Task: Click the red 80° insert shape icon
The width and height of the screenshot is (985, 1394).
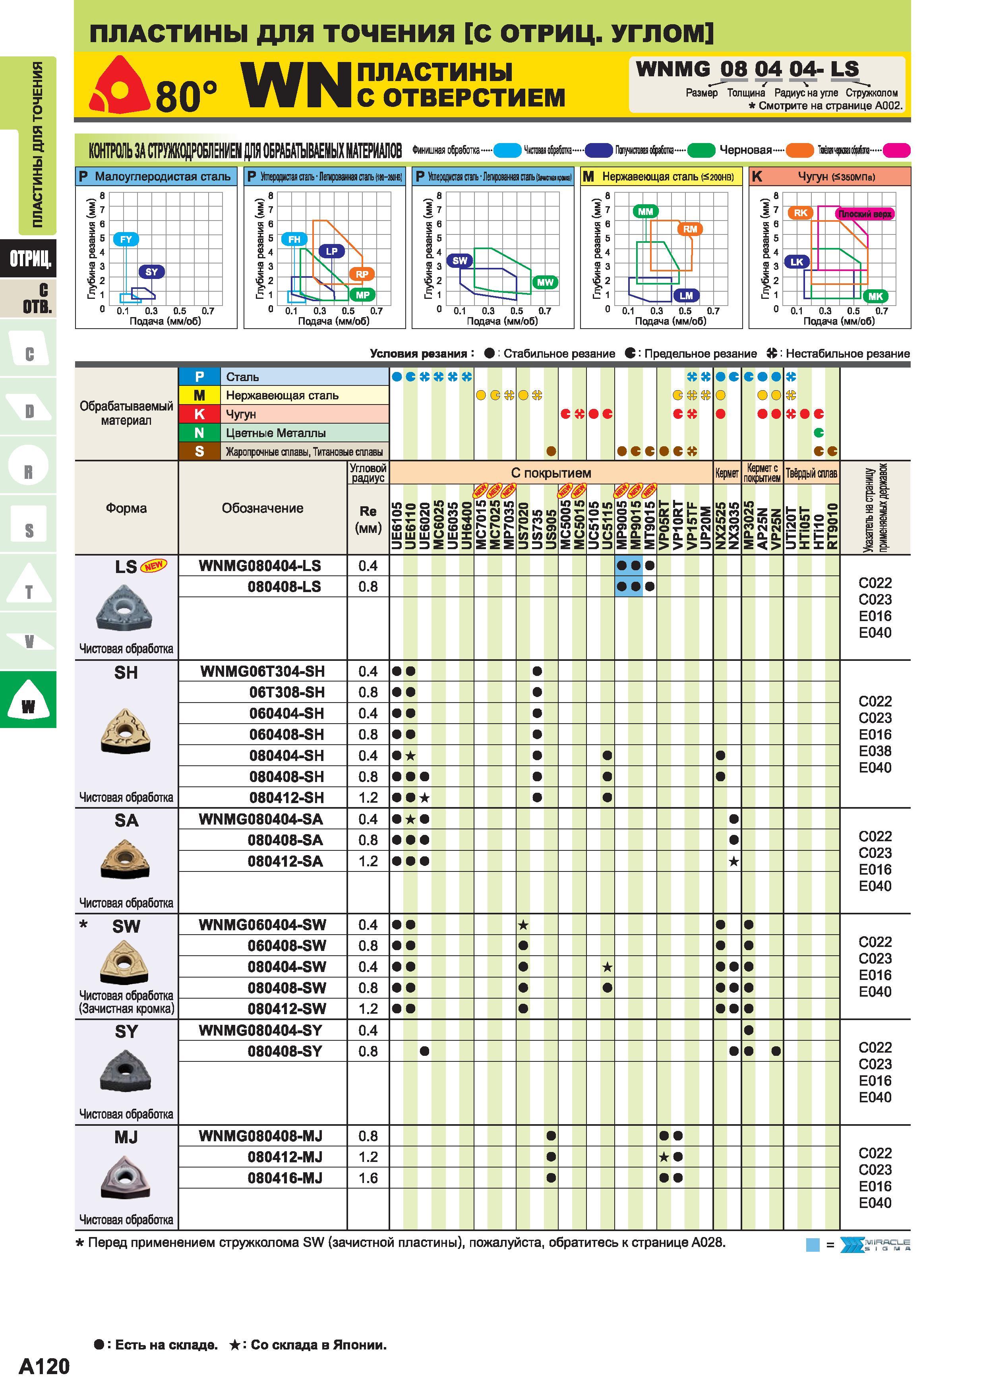Action: (x=120, y=85)
